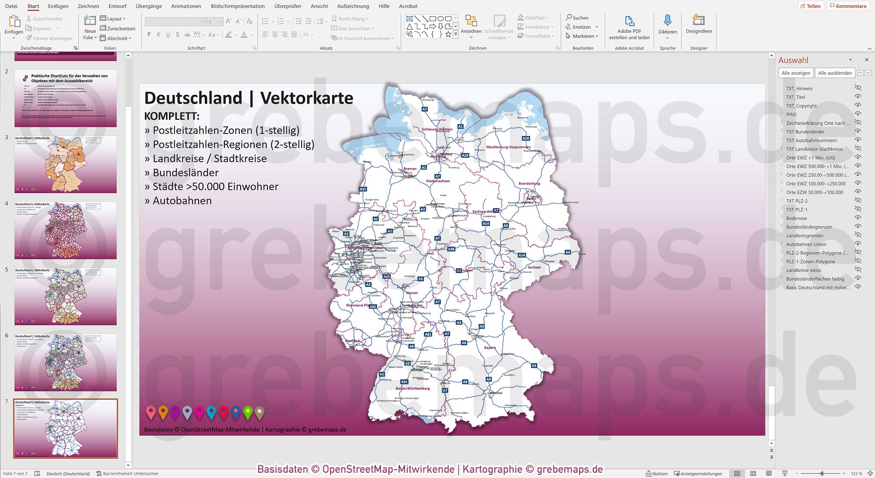
Task: Toggle bold formatting in the Schriftart group
Action: point(149,34)
